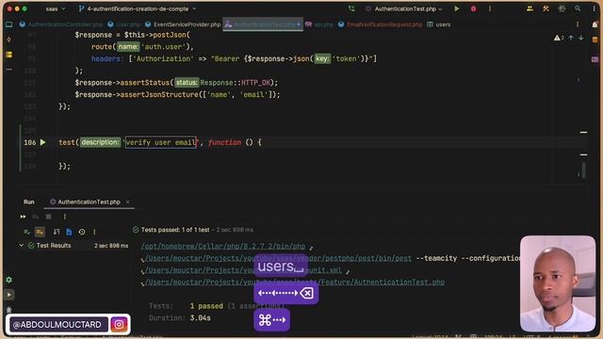The height and width of the screenshot is (339, 603).
Task: Click the '2 sec 898 ms' test time
Action: coord(111,245)
